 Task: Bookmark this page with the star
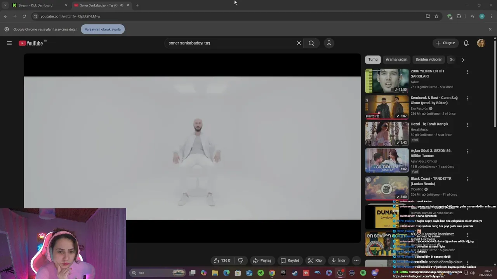pyautogui.click(x=436, y=16)
